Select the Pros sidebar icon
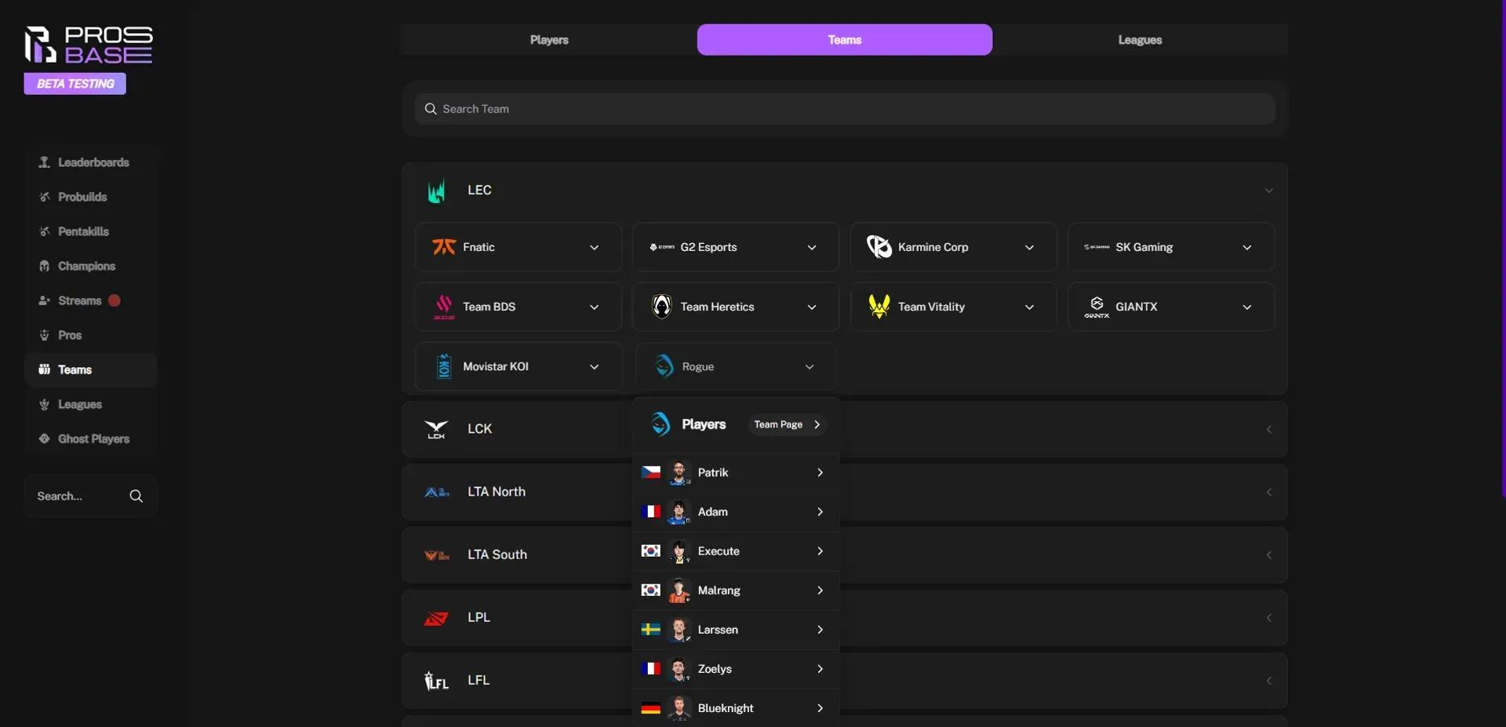 [45, 335]
